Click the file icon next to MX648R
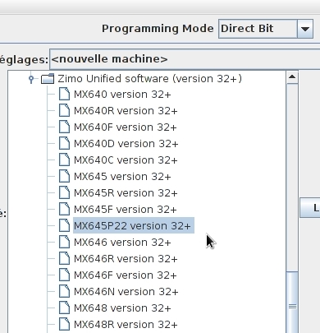The image size is (320, 333). tap(64, 324)
